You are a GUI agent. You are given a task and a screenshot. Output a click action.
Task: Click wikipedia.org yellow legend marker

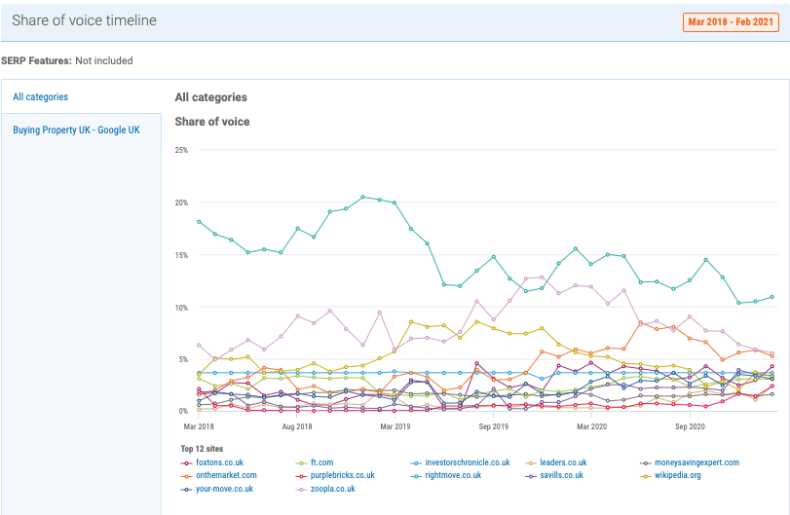click(646, 476)
